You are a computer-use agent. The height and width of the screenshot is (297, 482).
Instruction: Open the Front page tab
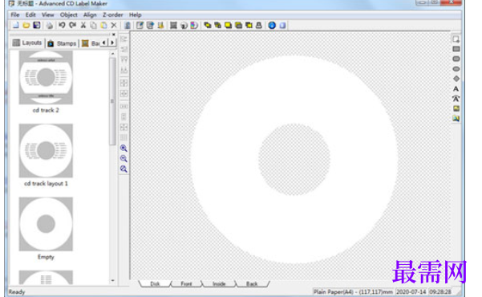(186, 283)
